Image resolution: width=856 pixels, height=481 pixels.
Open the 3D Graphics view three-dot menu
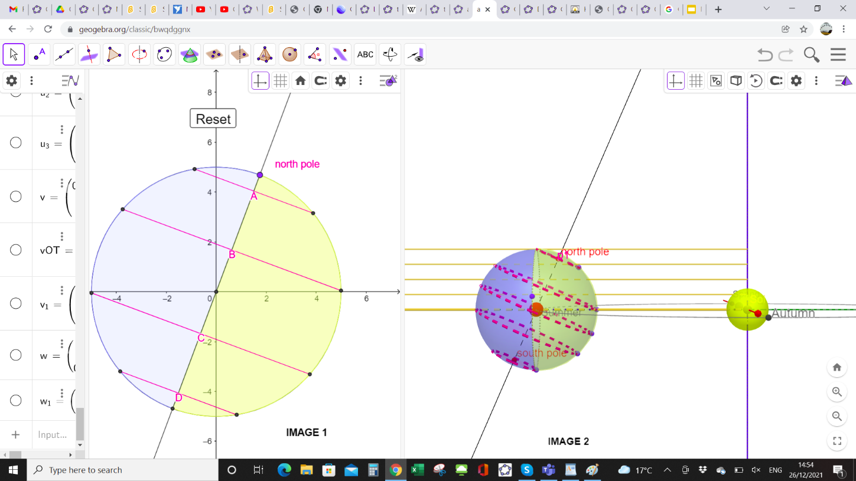pyautogui.click(x=816, y=81)
